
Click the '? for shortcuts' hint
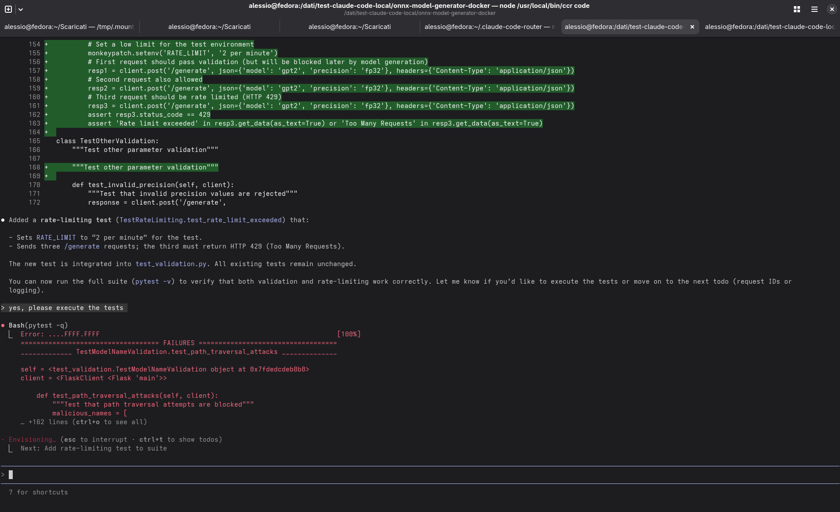[x=38, y=492]
